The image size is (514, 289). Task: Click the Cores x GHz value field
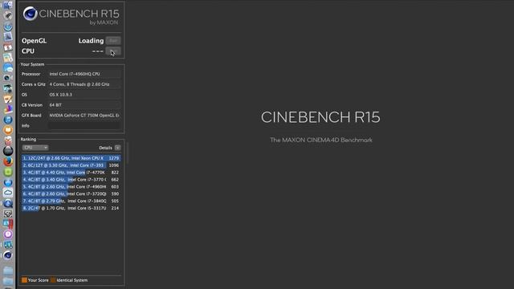pyautogui.click(x=84, y=84)
